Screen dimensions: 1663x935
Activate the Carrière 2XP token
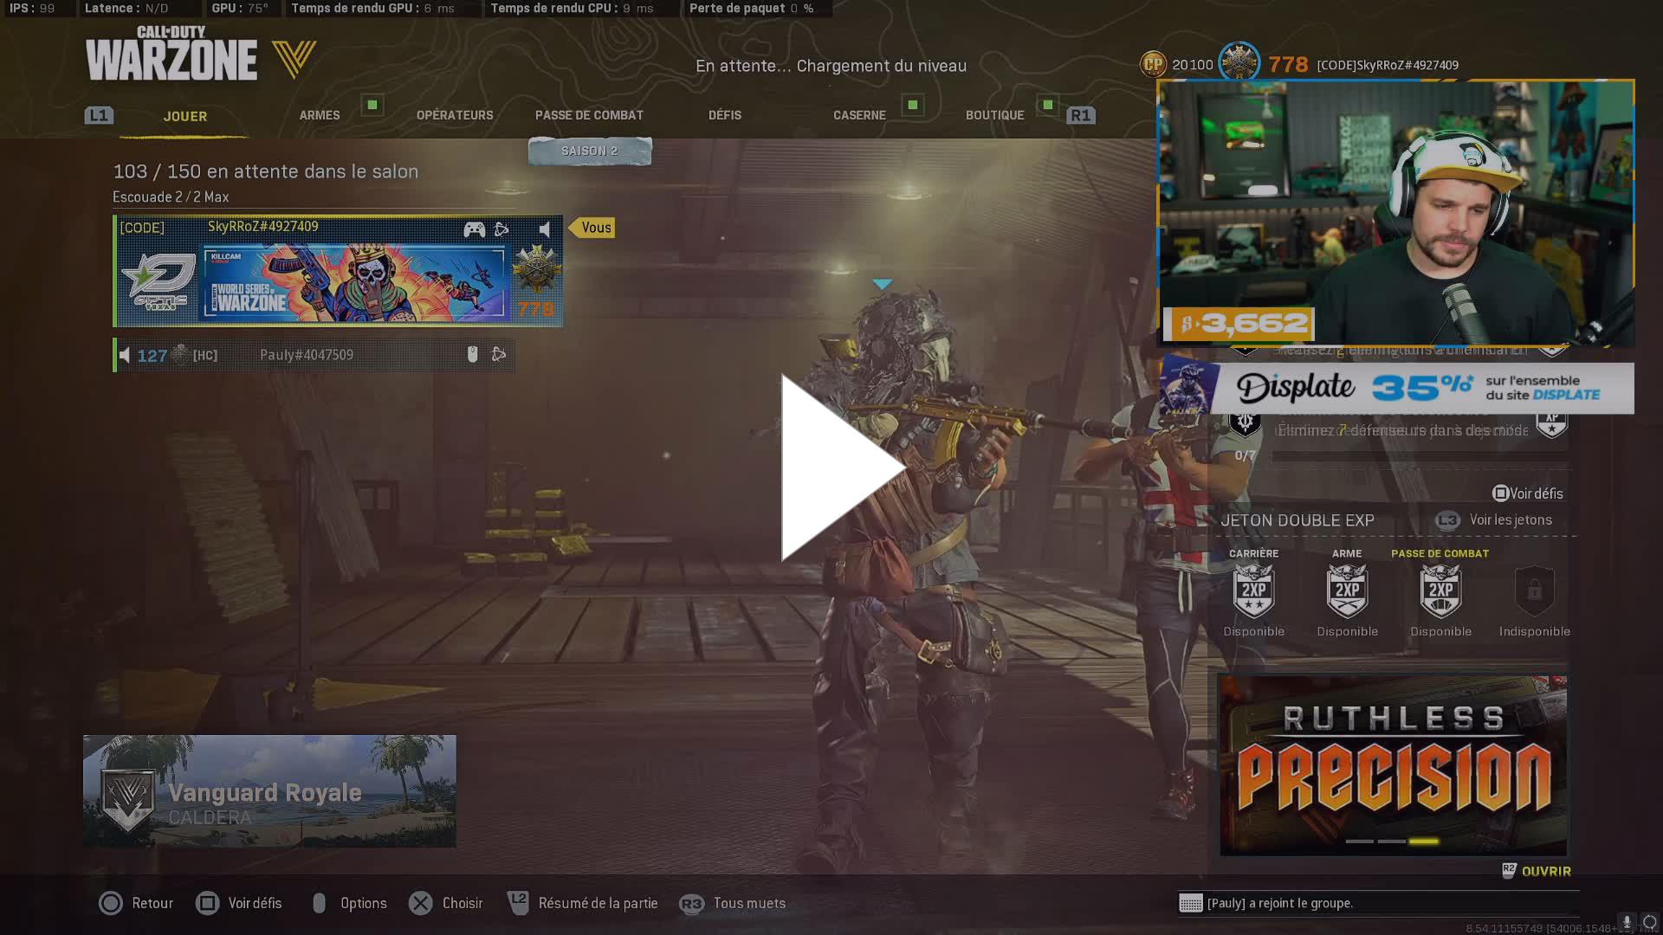point(1253,592)
